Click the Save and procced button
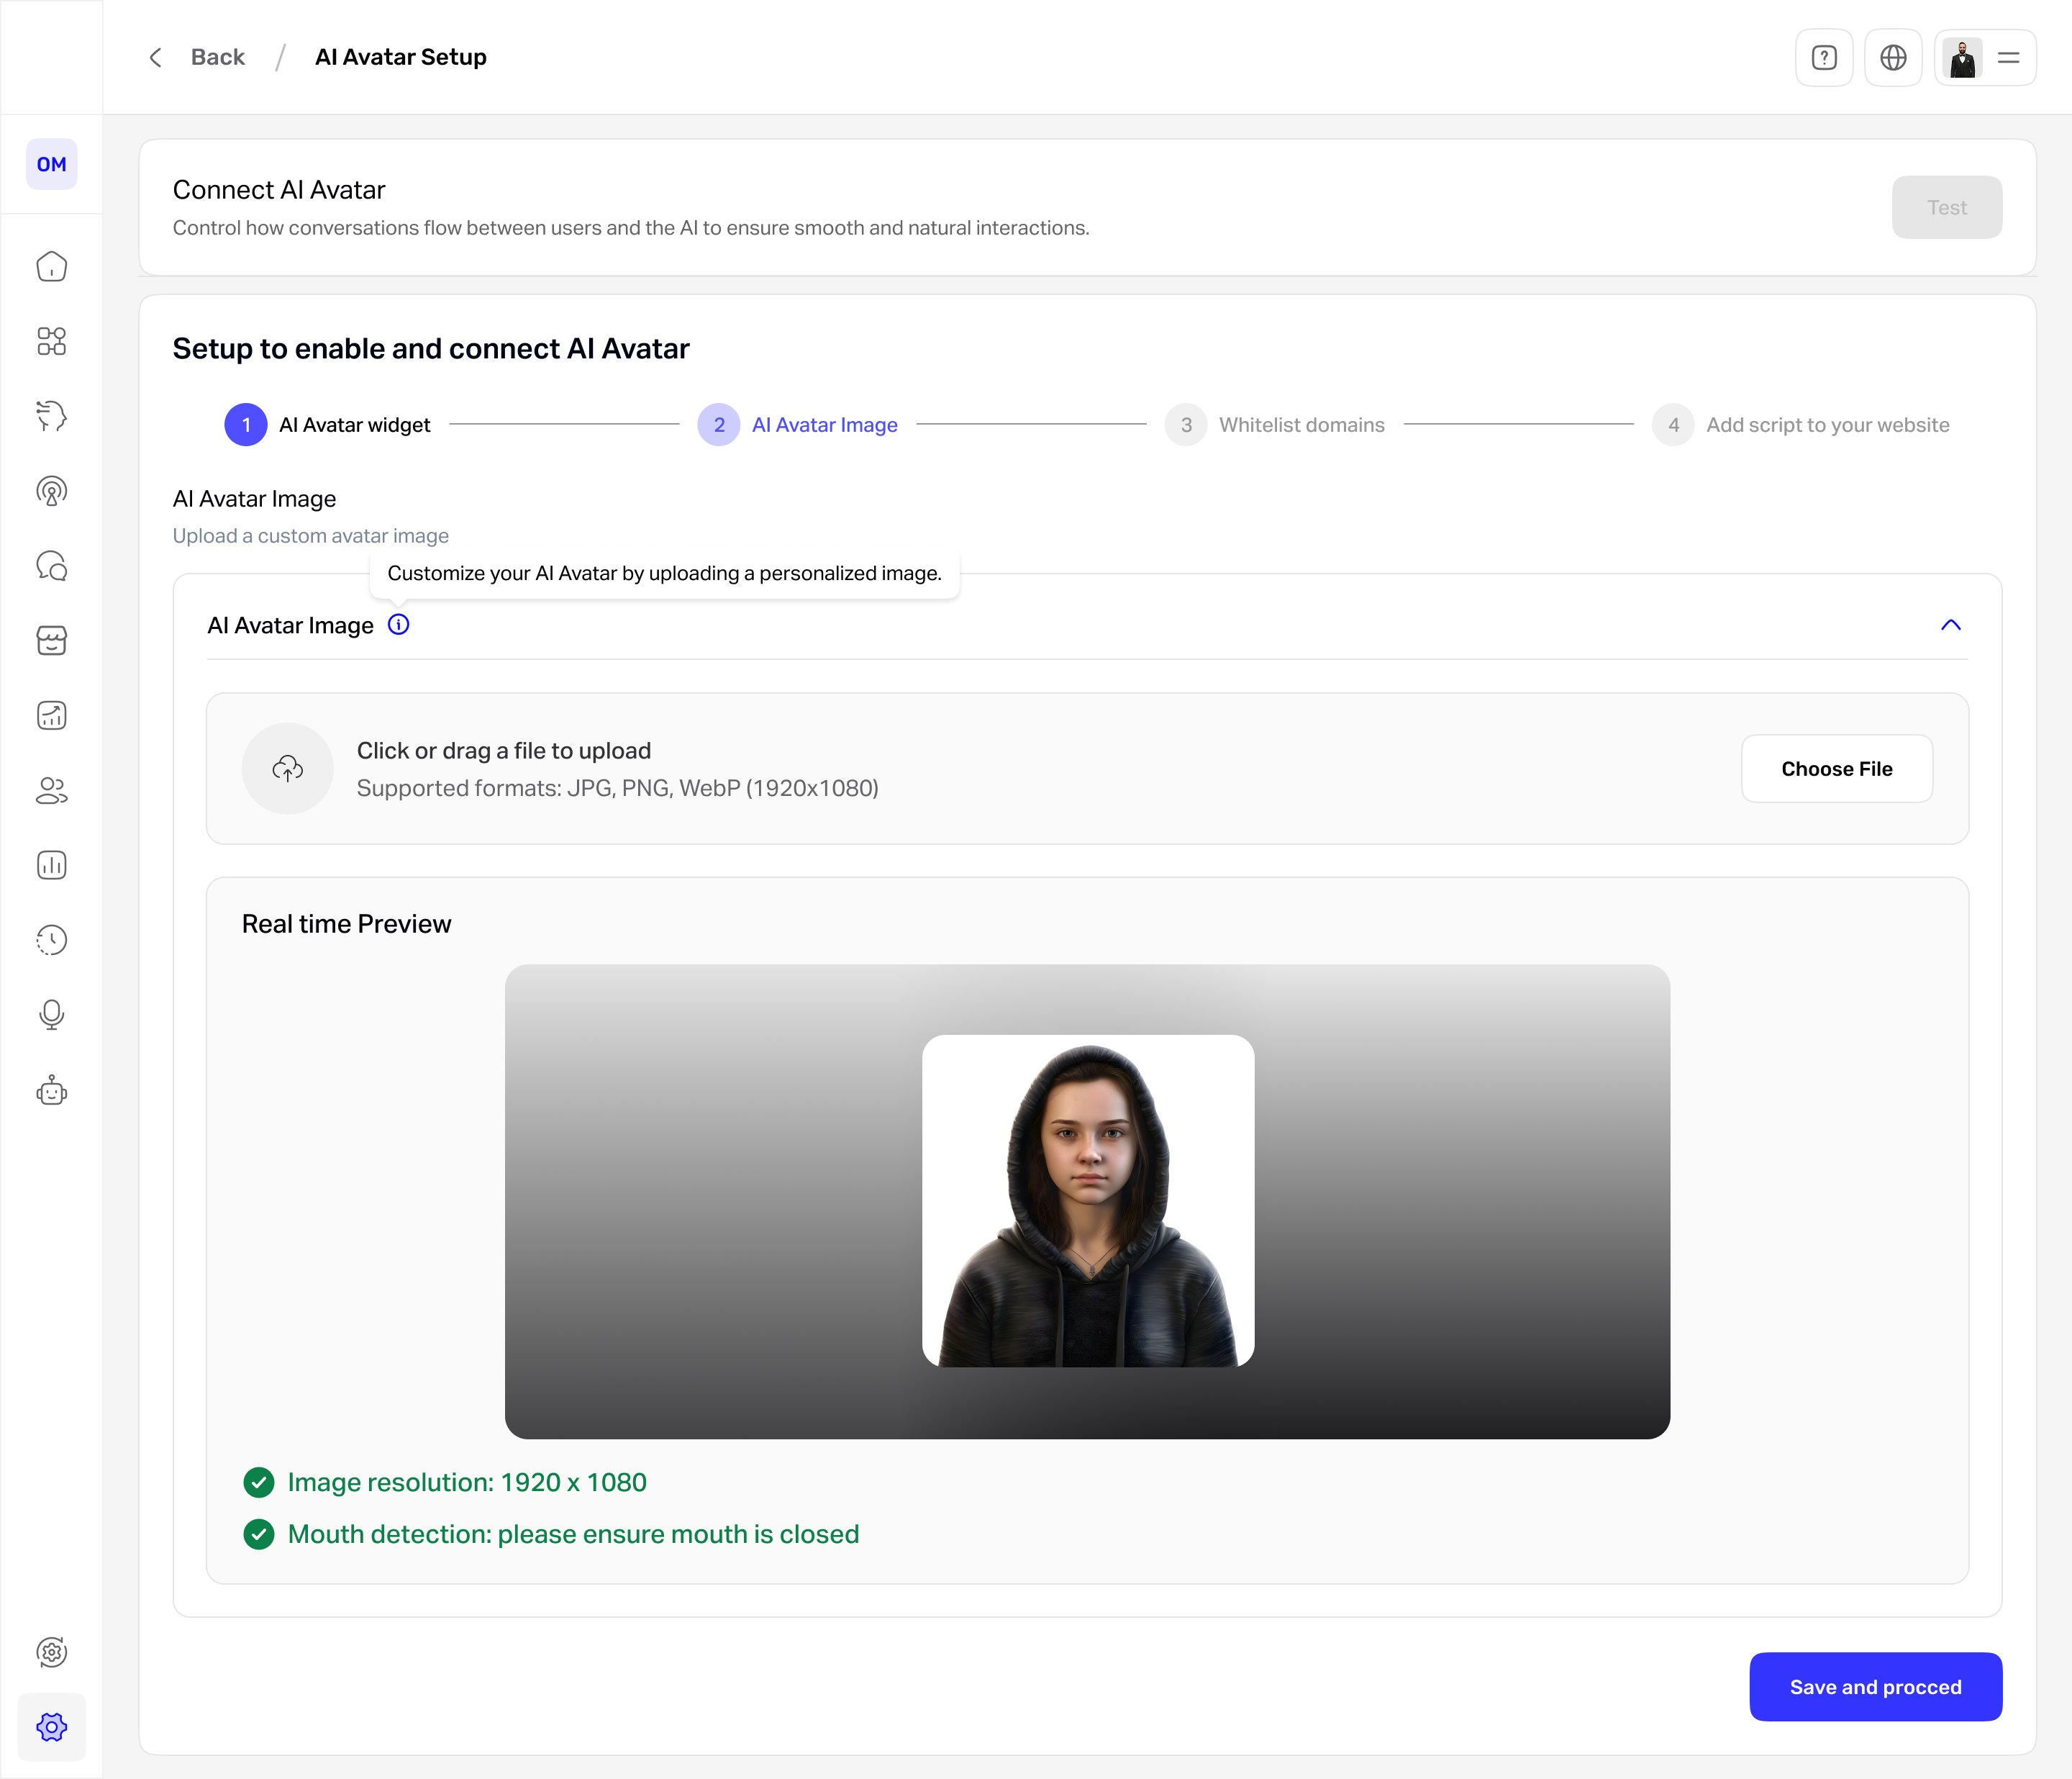This screenshot has width=2072, height=1779. (x=1875, y=1687)
